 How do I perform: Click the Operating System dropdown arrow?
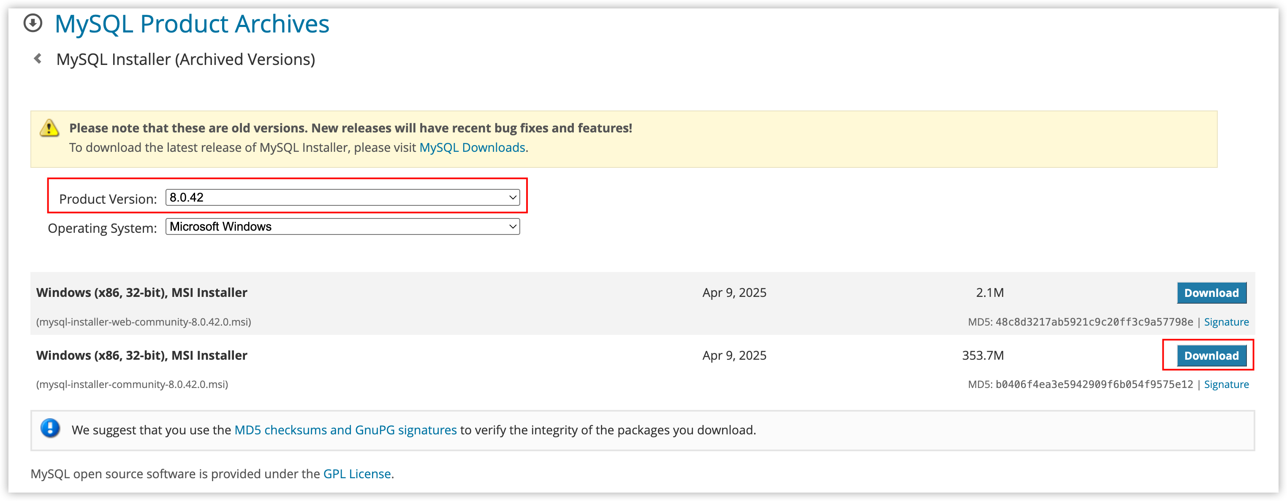pos(513,226)
